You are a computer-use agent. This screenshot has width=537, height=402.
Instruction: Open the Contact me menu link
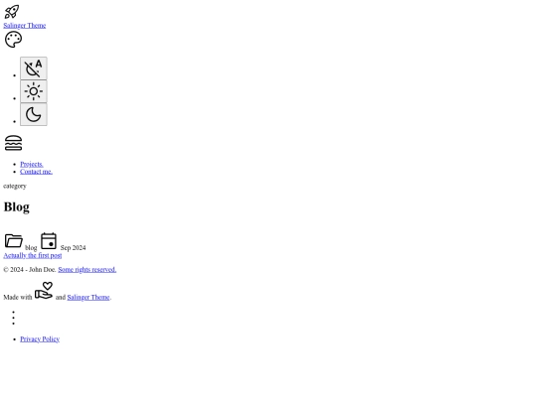pos(37,172)
